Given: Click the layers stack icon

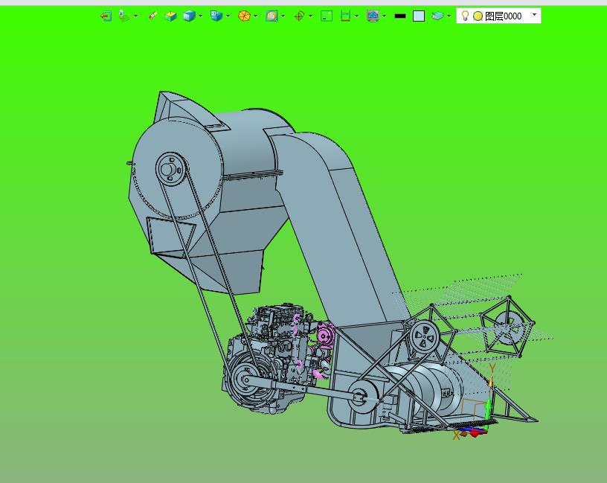Looking at the screenshot, I should [437, 16].
